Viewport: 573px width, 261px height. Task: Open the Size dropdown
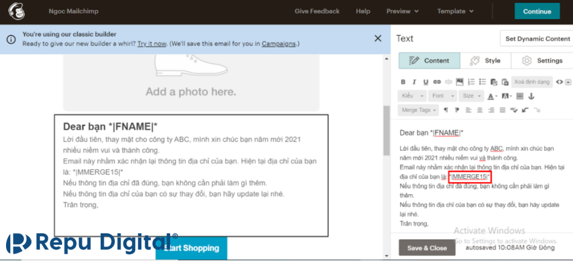471,96
